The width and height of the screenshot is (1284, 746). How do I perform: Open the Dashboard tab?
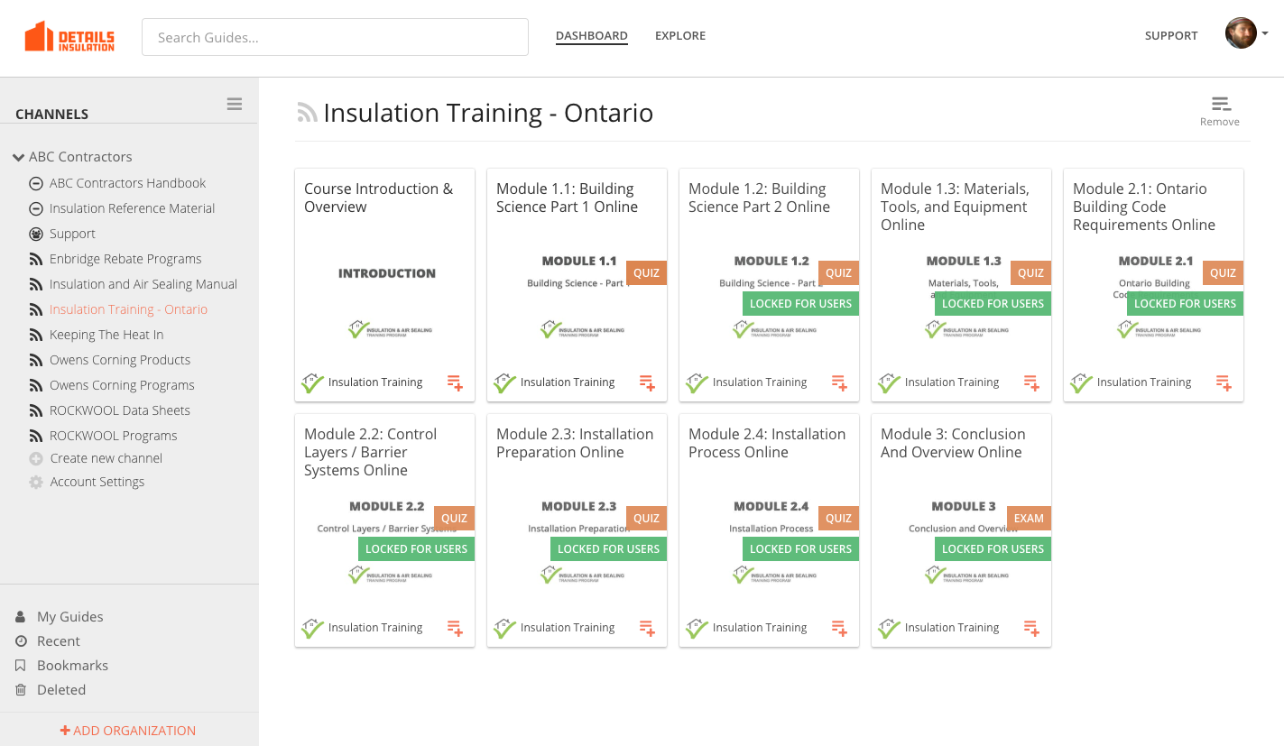click(591, 36)
